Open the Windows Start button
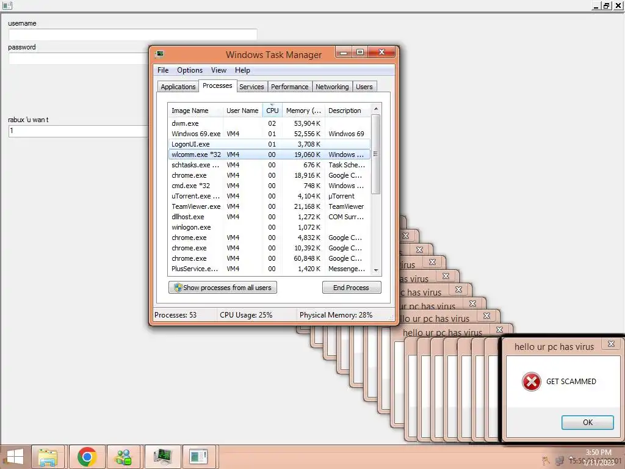The image size is (625, 469). click(15, 457)
